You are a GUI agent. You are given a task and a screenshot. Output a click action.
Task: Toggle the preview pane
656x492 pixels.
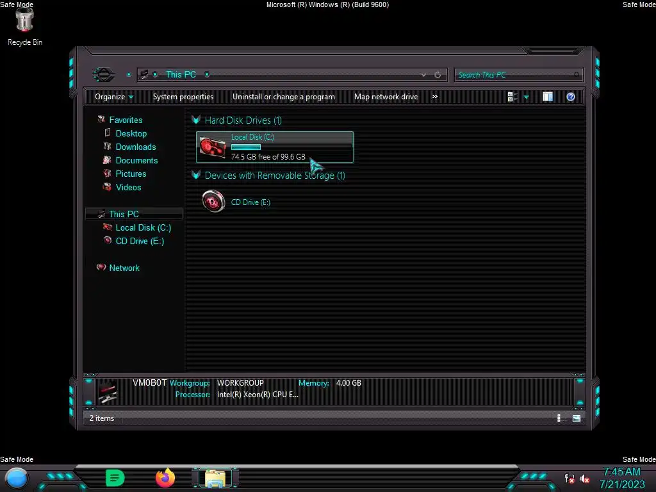point(548,97)
